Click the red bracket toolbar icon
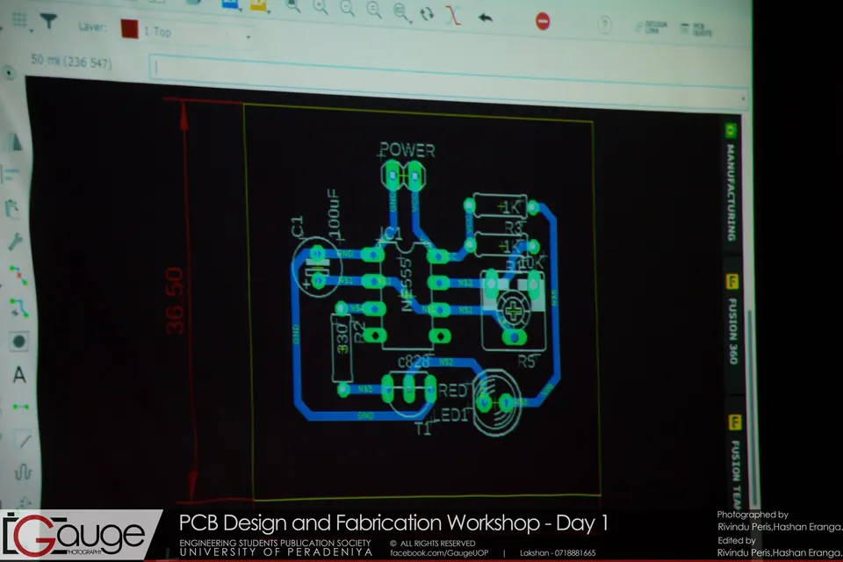Image resolution: width=843 pixels, height=562 pixels. (x=453, y=15)
